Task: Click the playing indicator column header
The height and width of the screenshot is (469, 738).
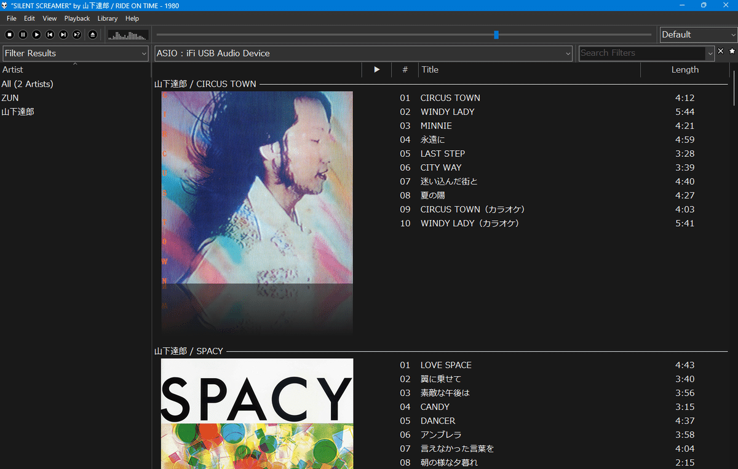Action: coord(377,69)
